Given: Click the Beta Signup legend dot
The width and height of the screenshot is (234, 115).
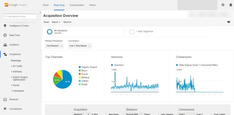Looking at the screenshot, I should [177, 65].
